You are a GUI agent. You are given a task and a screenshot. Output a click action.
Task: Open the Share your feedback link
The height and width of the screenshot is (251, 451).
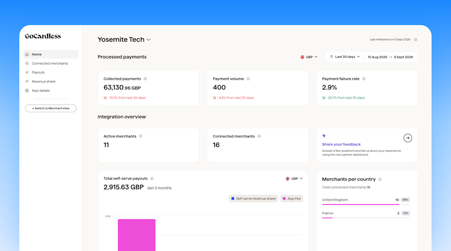coord(341,145)
